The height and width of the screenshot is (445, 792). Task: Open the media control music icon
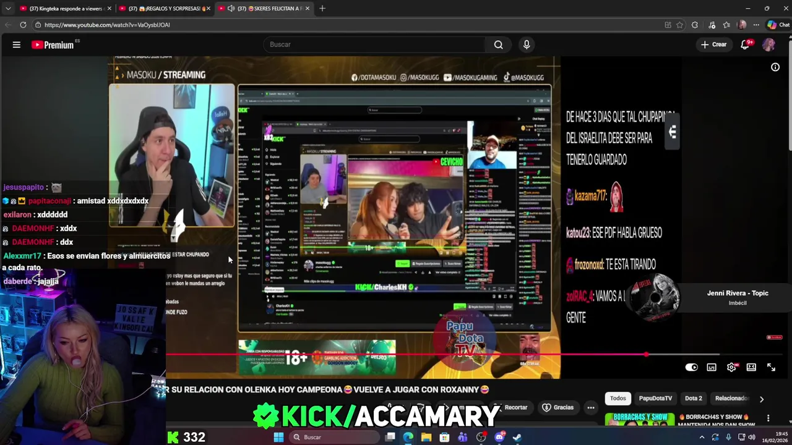click(x=712, y=25)
